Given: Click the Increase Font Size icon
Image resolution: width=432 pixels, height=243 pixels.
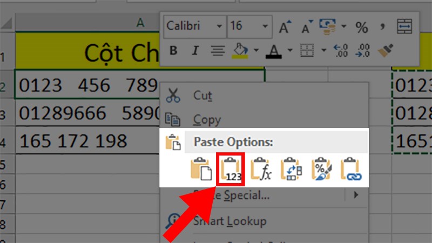Looking at the screenshot, I should 285,26.
